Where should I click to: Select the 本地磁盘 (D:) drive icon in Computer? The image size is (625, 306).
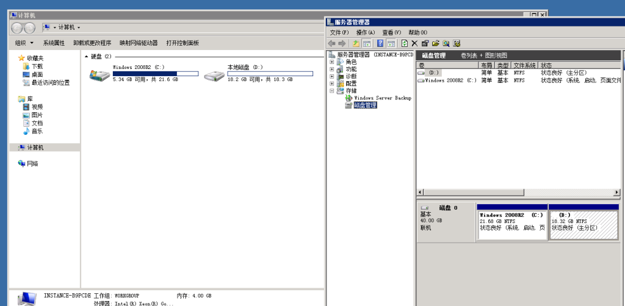click(214, 75)
